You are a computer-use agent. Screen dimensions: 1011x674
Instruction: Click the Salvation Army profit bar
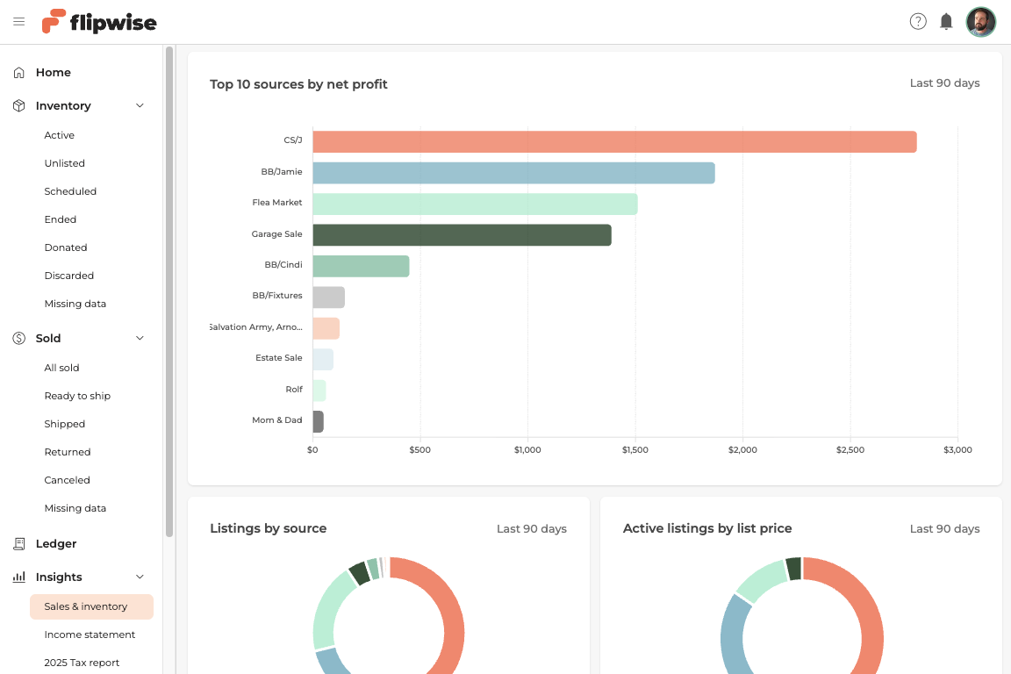[x=326, y=328]
